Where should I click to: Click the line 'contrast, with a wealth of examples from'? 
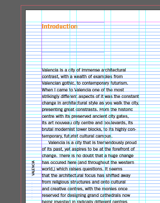click(x=82, y=76)
